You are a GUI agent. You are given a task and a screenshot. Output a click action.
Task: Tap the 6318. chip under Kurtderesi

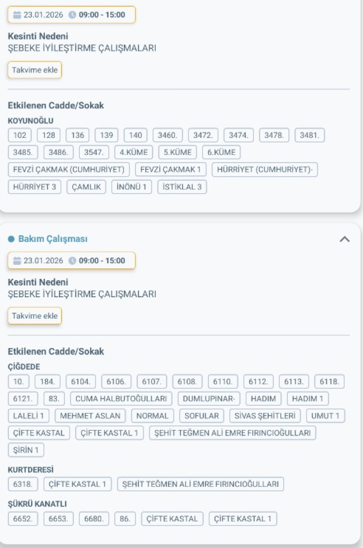(x=23, y=484)
